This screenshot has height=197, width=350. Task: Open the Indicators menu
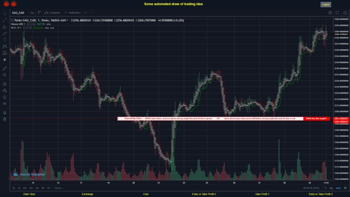click(72, 13)
